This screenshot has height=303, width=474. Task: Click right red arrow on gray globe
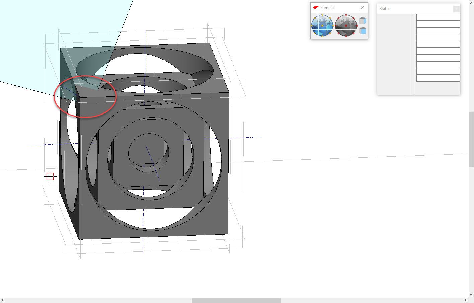pyautogui.click(x=357, y=26)
